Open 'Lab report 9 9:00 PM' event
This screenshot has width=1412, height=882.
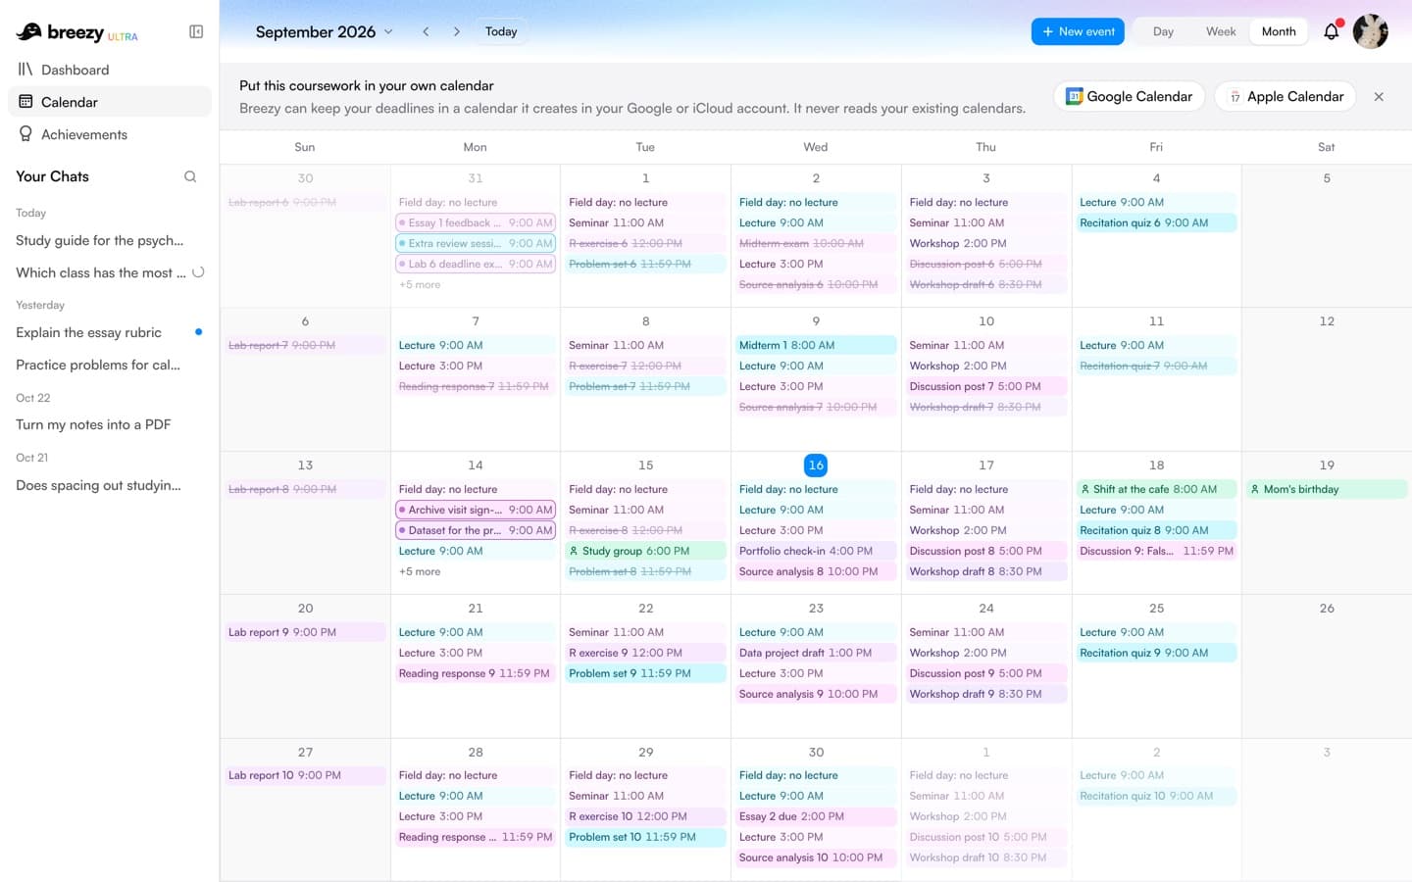pos(305,632)
